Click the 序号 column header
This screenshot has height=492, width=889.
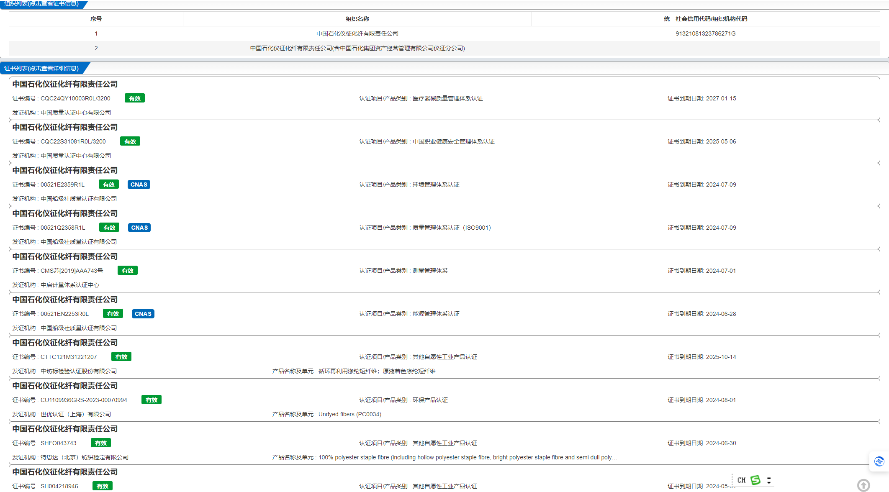pos(96,19)
